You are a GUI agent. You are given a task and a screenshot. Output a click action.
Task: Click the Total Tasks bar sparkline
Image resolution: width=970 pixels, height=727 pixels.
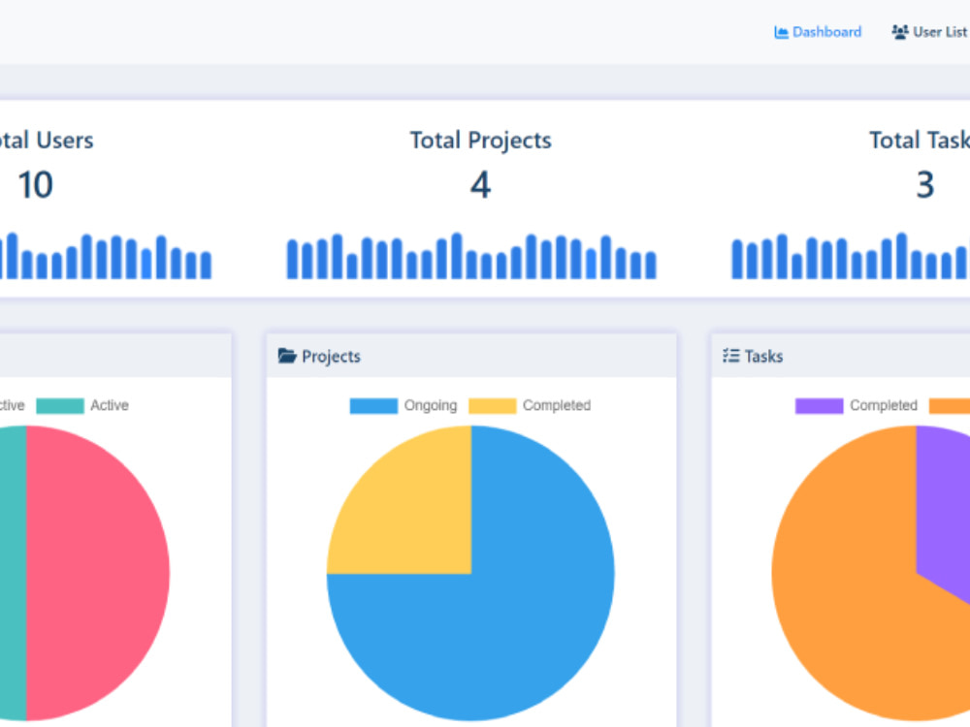[x=851, y=256]
